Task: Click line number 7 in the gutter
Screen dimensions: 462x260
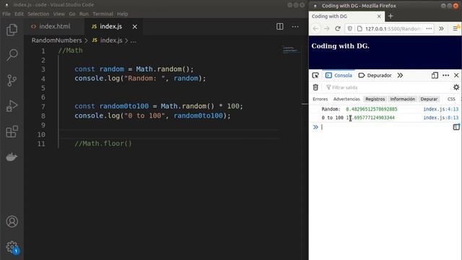Action: 43,106
